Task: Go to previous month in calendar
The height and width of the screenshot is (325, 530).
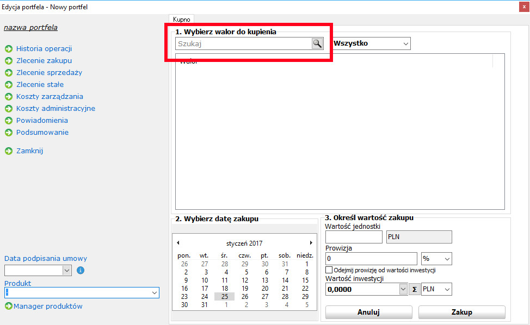Action: click(178, 243)
